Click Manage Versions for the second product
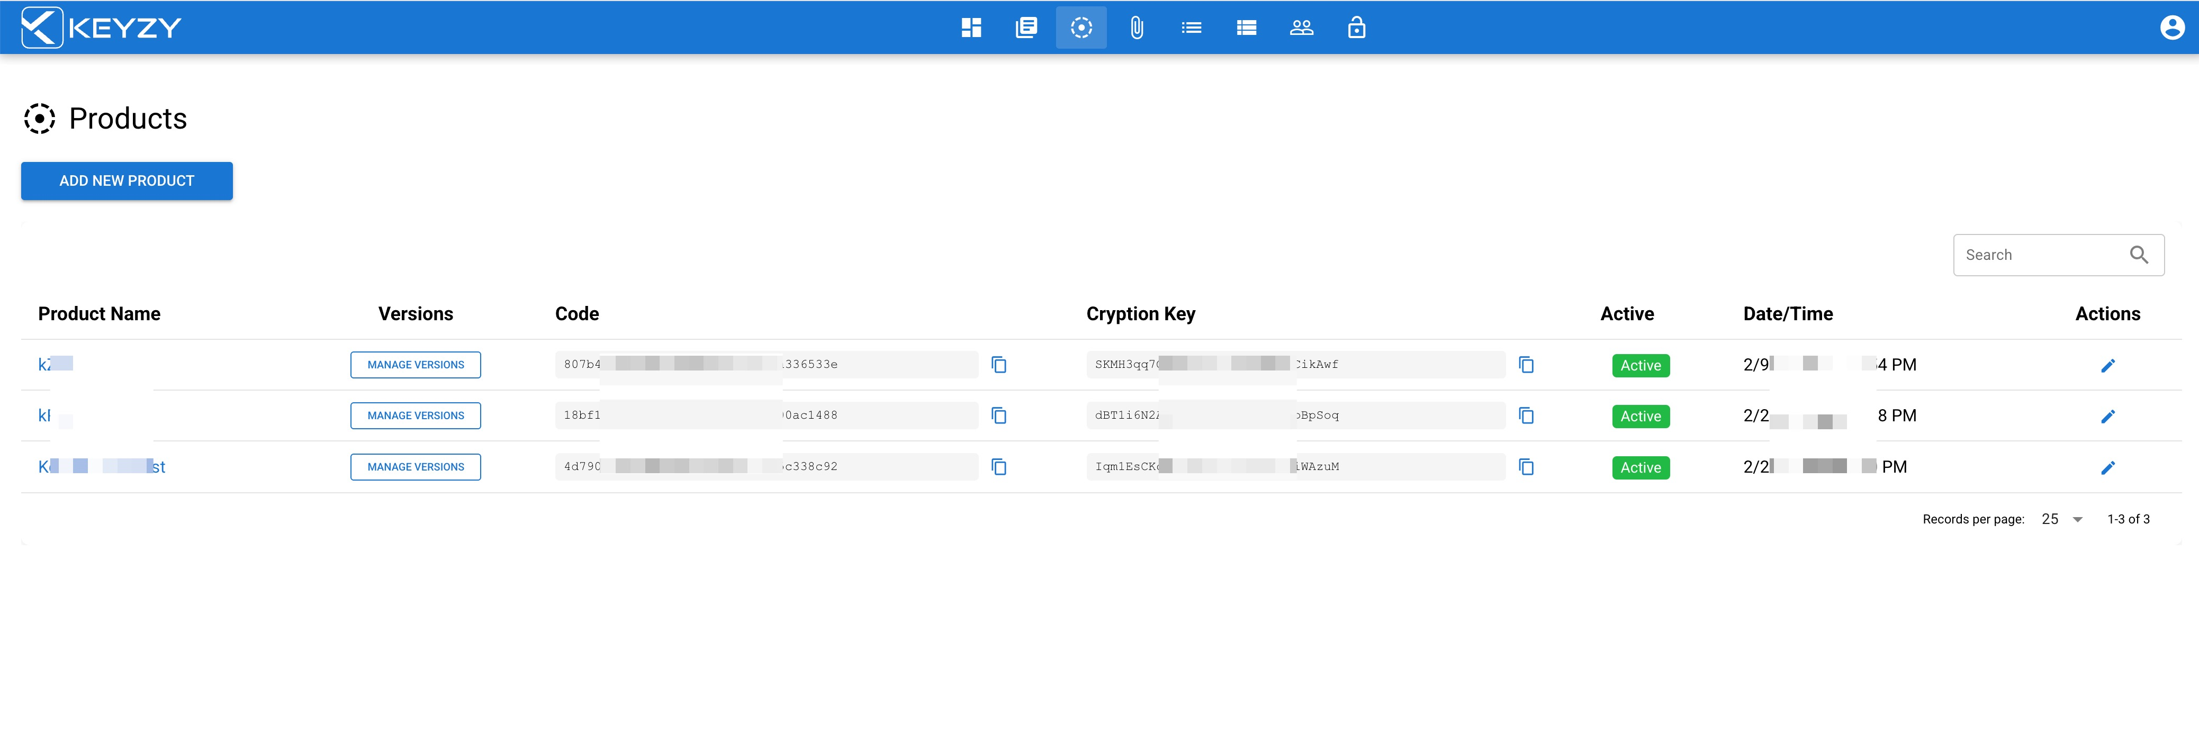This screenshot has width=2199, height=741. pos(416,415)
